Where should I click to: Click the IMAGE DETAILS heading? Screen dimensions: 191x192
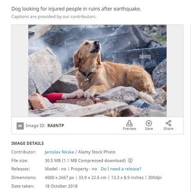(x=28, y=143)
